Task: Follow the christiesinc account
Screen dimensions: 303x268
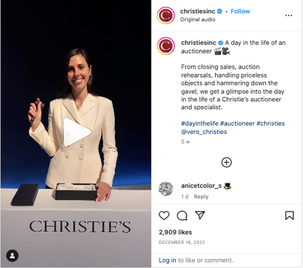Action: pos(240,12)
